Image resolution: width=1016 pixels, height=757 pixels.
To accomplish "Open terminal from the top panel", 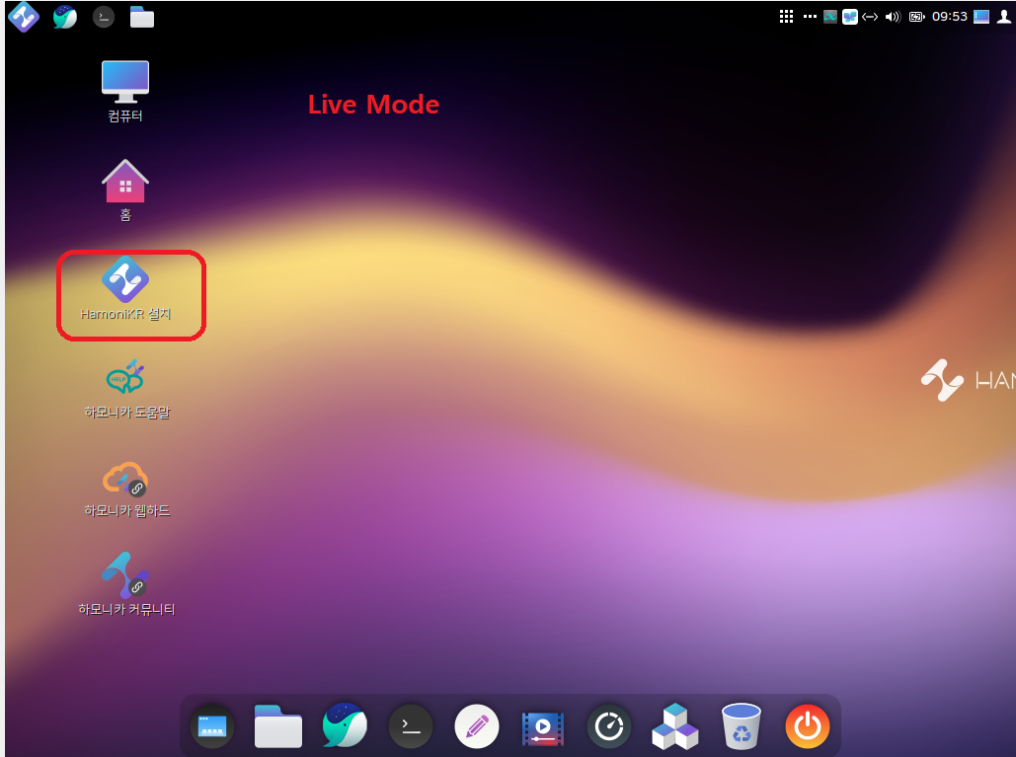I will click(104, 17).
